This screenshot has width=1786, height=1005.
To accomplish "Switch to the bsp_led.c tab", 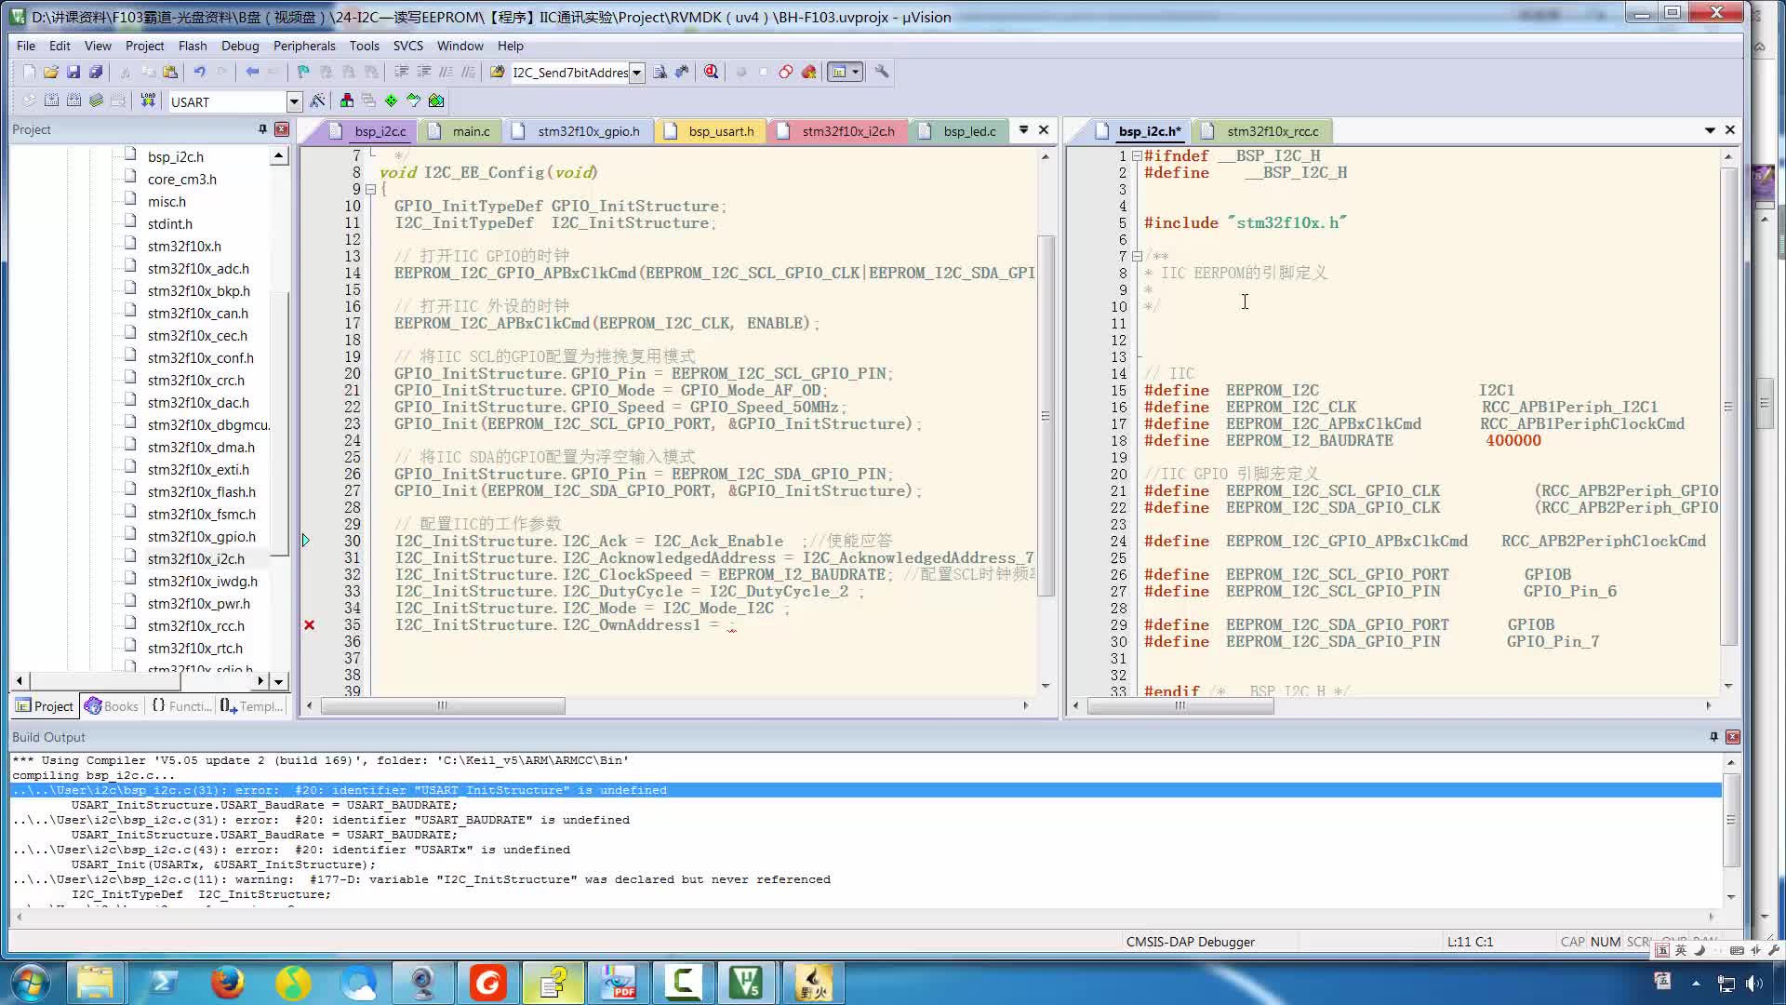I will coord(959,131).
